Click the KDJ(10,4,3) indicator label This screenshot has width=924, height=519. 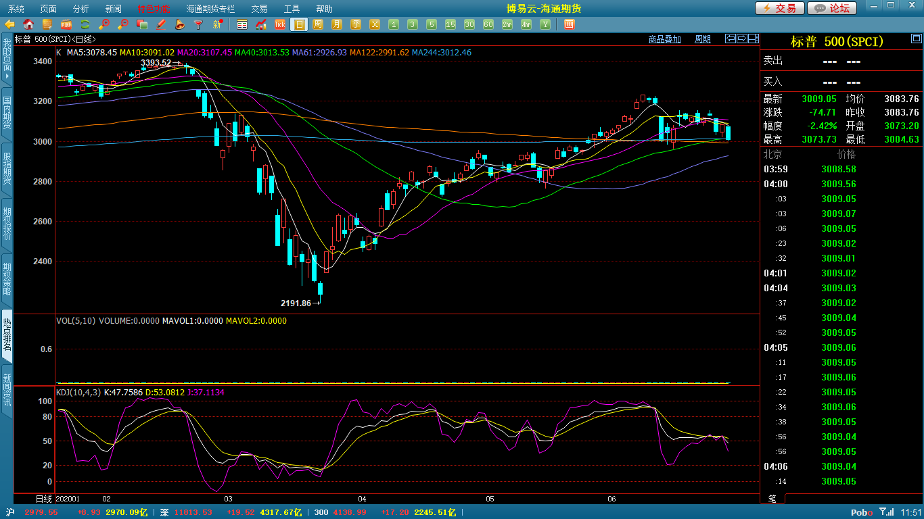[78, 392]
